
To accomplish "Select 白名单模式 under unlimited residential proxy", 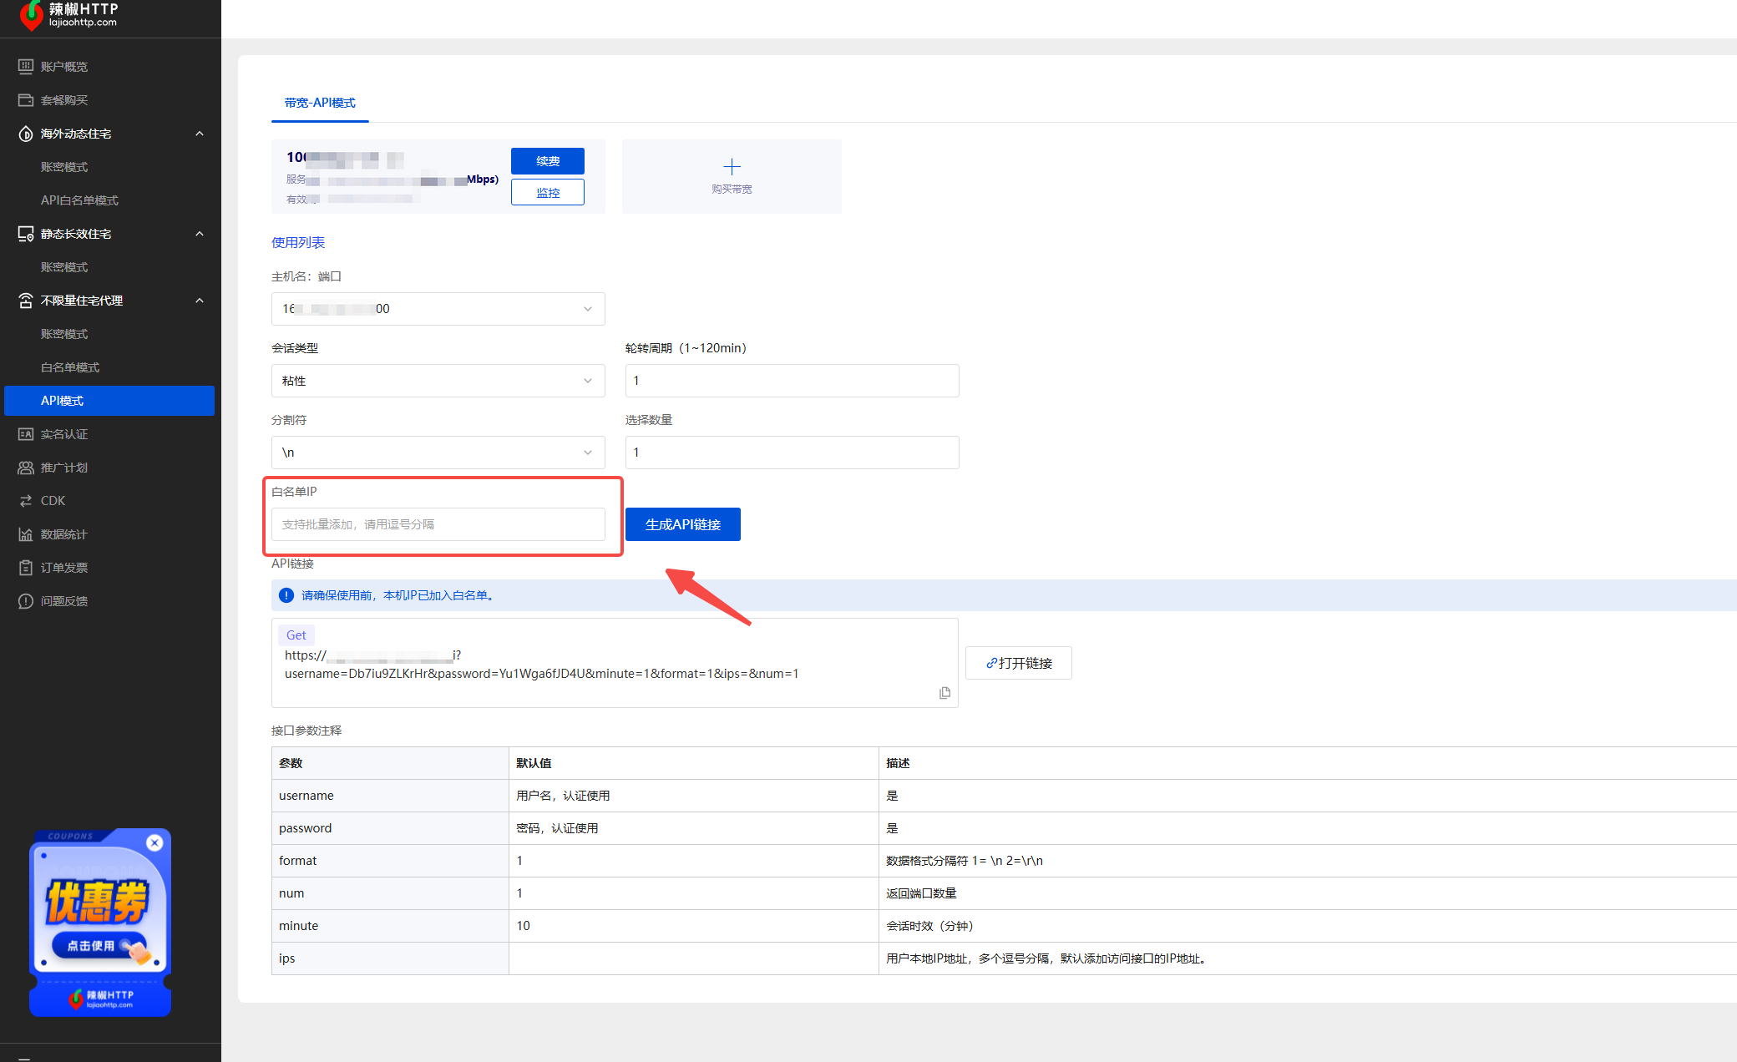I will point(70,367).
